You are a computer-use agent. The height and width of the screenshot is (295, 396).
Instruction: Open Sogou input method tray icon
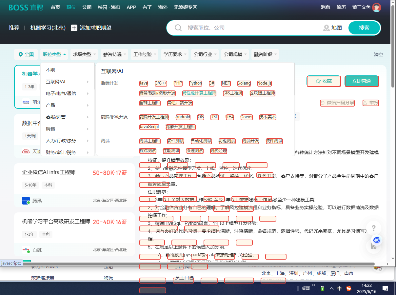349,288
